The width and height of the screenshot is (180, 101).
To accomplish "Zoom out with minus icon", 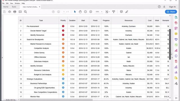I will pyautogui.click(x=85, y=12).
